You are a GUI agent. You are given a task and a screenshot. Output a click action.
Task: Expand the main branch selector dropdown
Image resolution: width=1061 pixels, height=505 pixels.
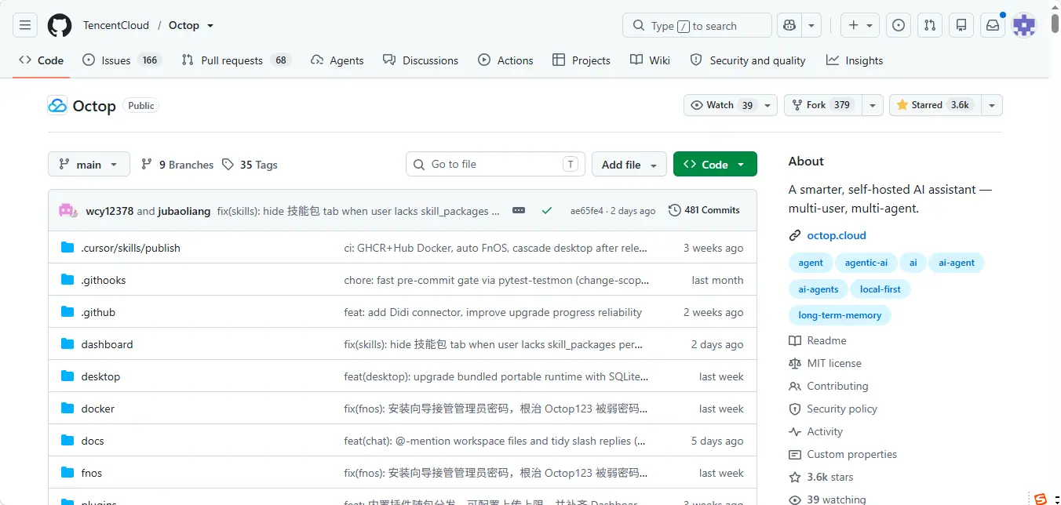click(89, 165)
